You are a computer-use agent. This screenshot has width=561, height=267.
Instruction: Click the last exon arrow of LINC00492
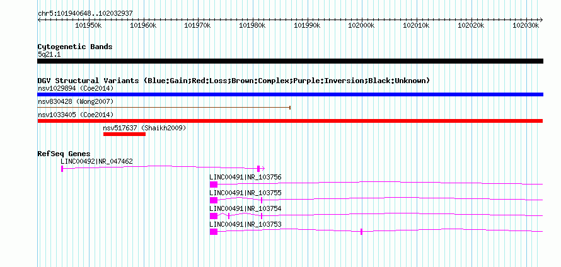click(261, 169)
